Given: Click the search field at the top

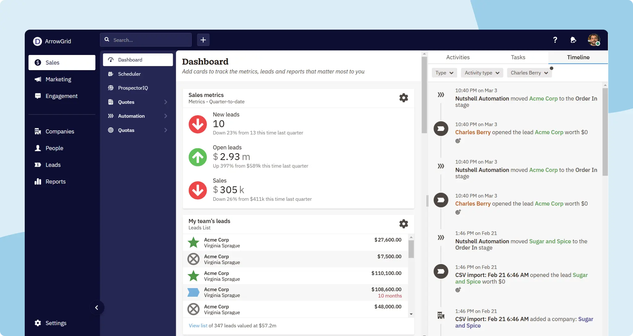Looking at the screenshot, I should (x=145, y=40).
